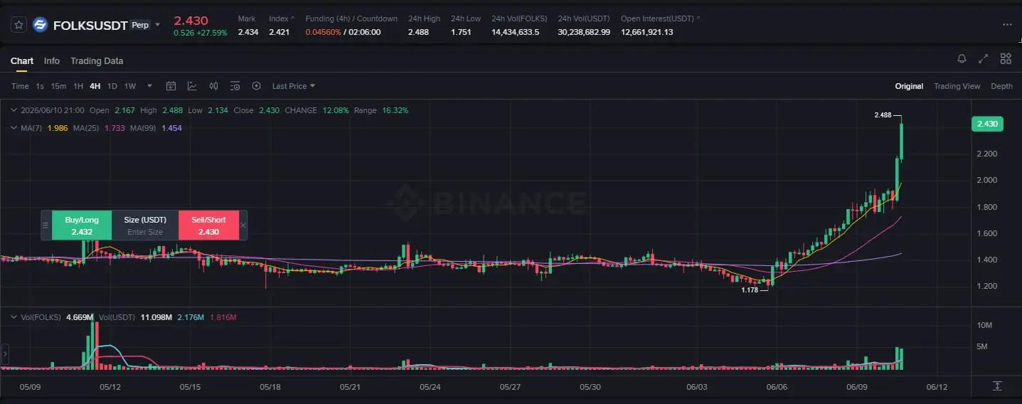Viewport: 1022px width, 404px height.
Task: Switch to Original chart view
Action: (x=909, y=86)
